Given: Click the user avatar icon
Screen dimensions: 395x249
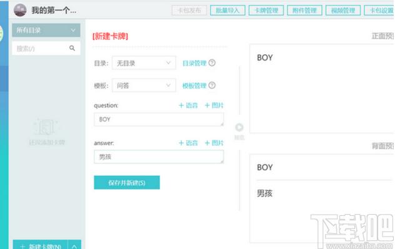Looking at the screenshot, I should coord(20,10).
